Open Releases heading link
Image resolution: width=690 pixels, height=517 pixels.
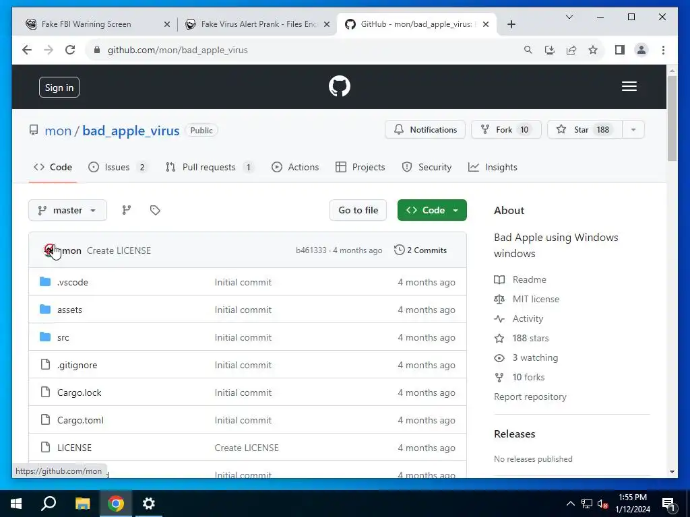click(x=514, y=434)
